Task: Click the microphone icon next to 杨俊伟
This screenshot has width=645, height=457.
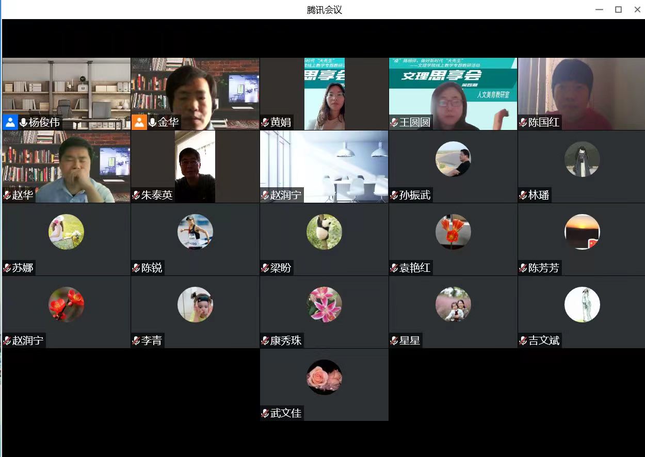Action: coord(23,122)
